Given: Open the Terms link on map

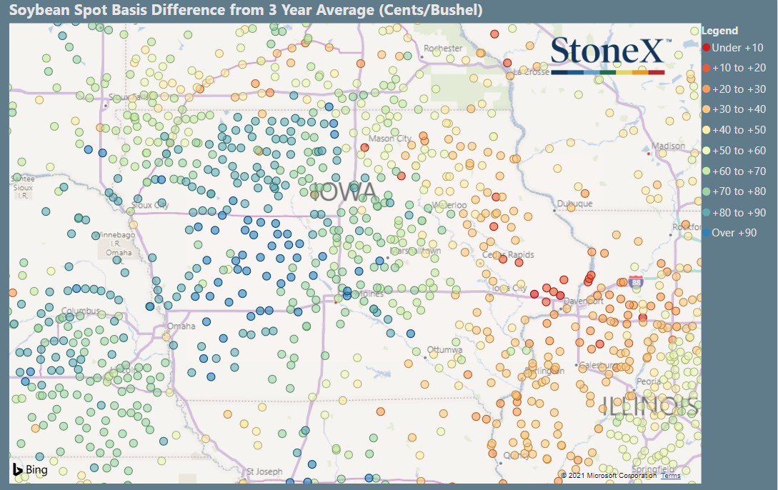Looking at the screenshot, I should (670, 476).
